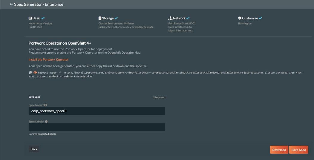
Task: Click the Data Interface: auto text
Action: (x=180, y=27)
